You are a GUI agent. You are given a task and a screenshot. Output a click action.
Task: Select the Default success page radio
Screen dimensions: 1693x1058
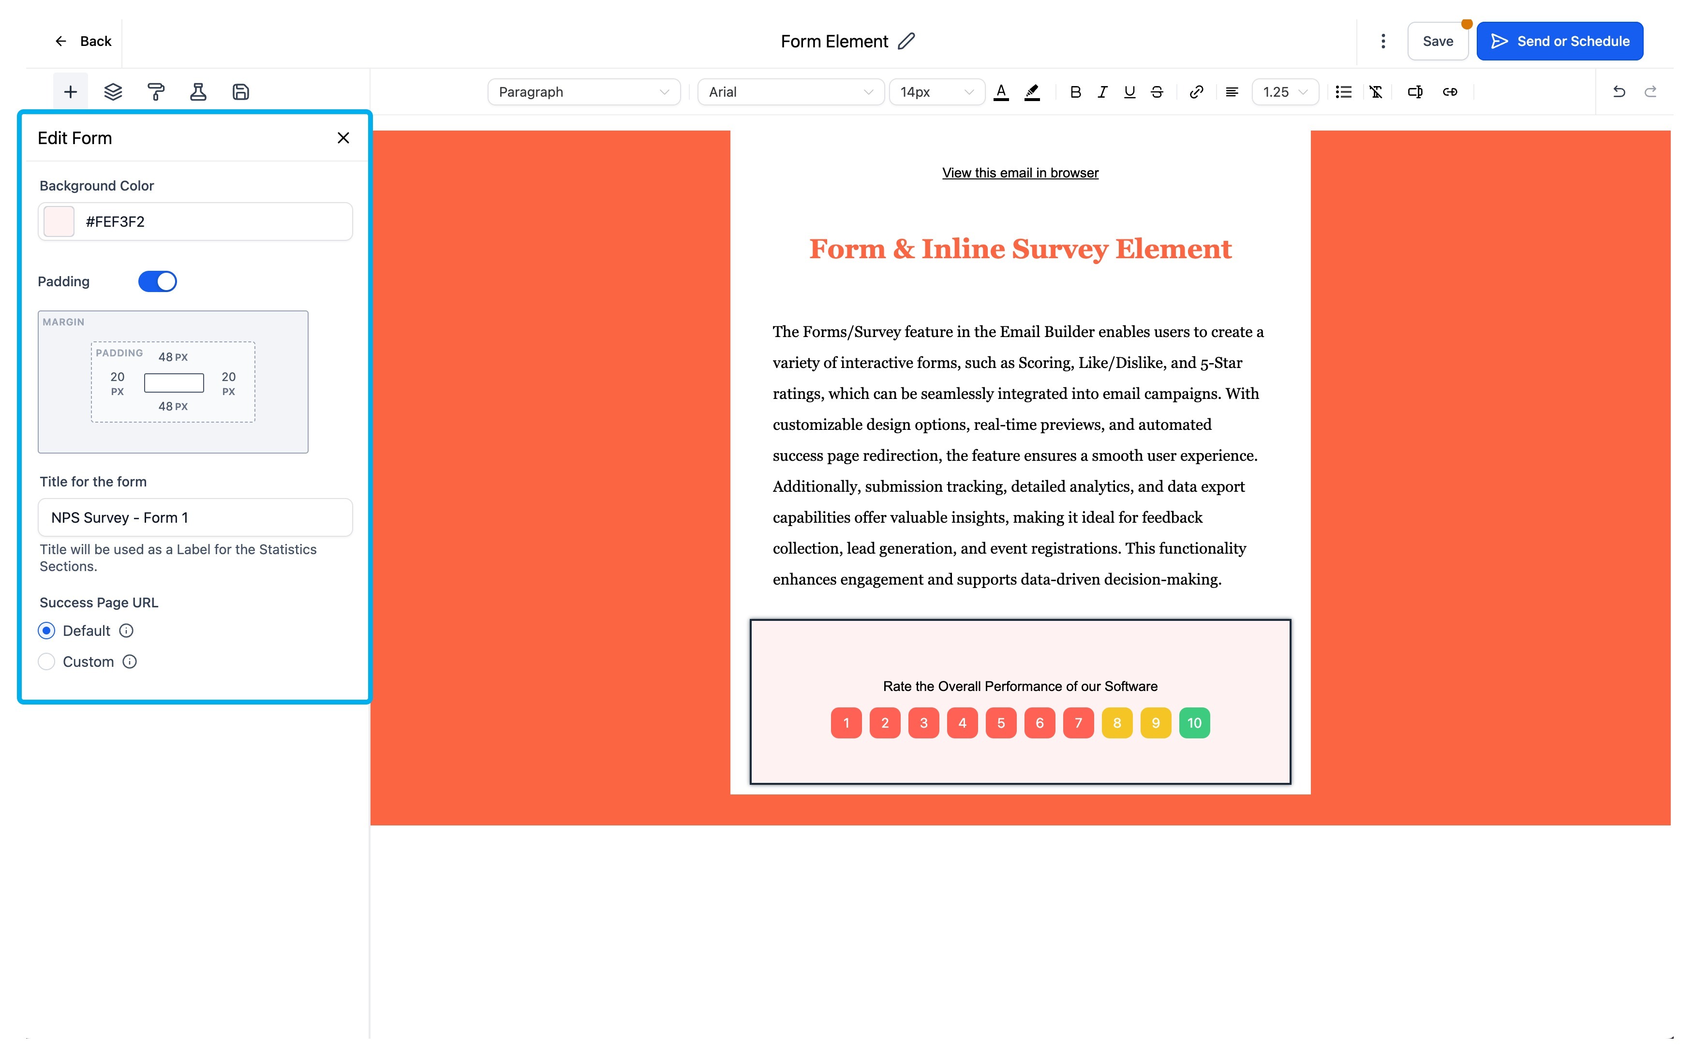(x=46, y=631)
